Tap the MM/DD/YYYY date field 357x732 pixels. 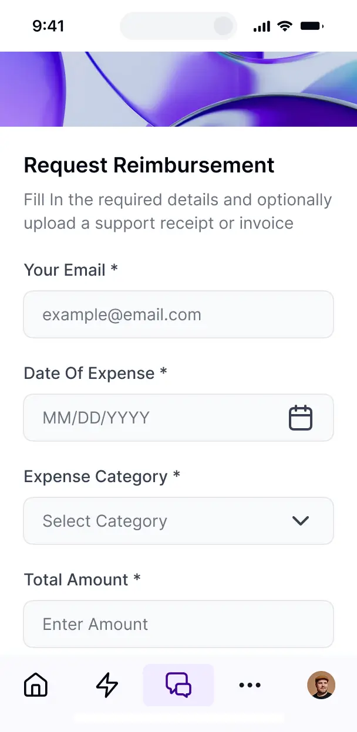pos(147,418)
